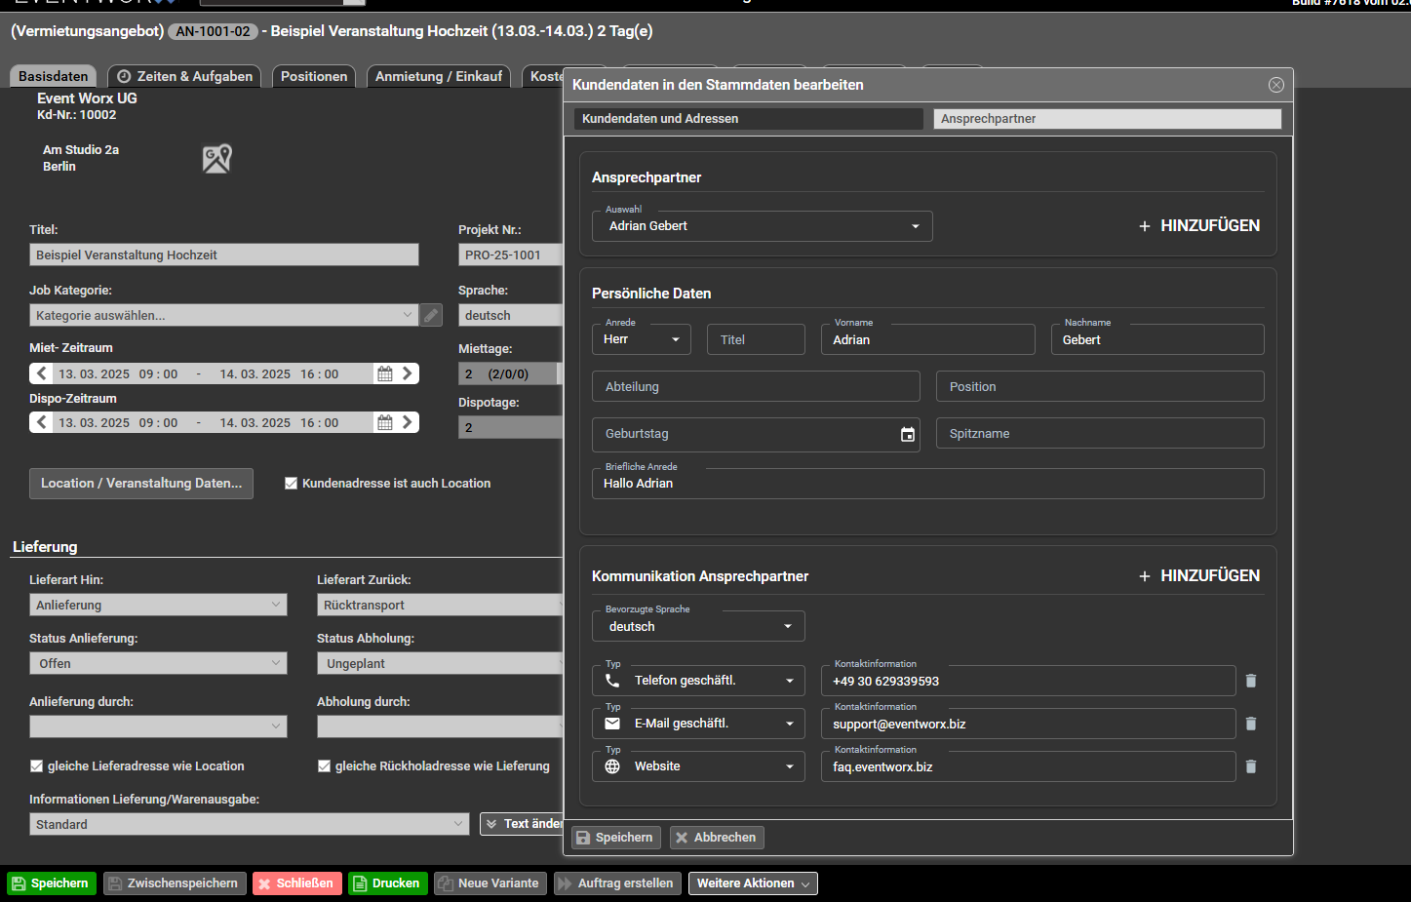Open calendar picker for Dispo-Zeitraum

(x=385, y=422)
